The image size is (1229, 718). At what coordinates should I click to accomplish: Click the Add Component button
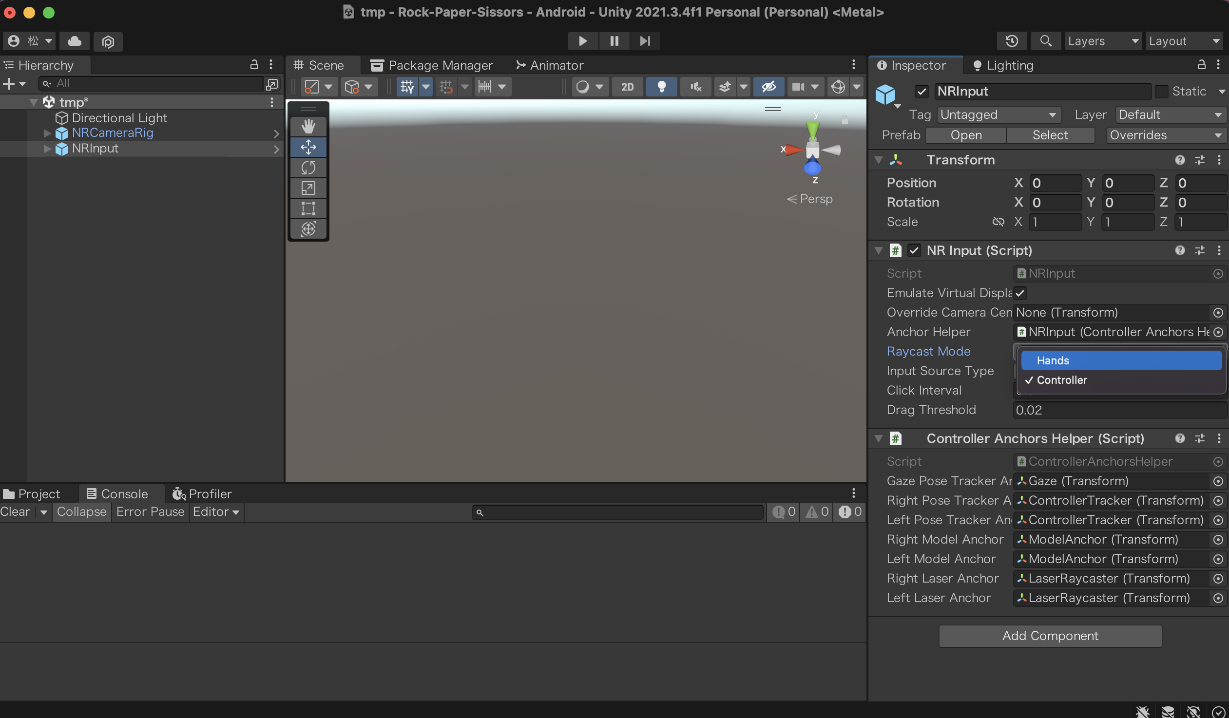point(1050,636)
